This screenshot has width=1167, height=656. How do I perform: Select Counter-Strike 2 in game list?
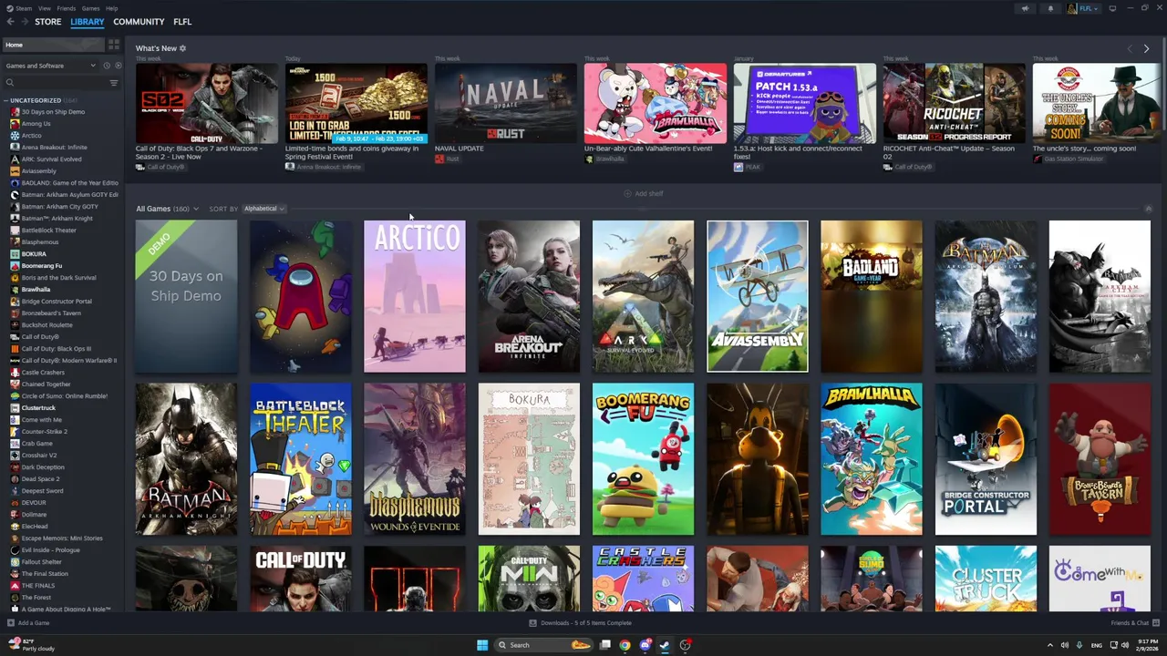[x=44, y=432]
